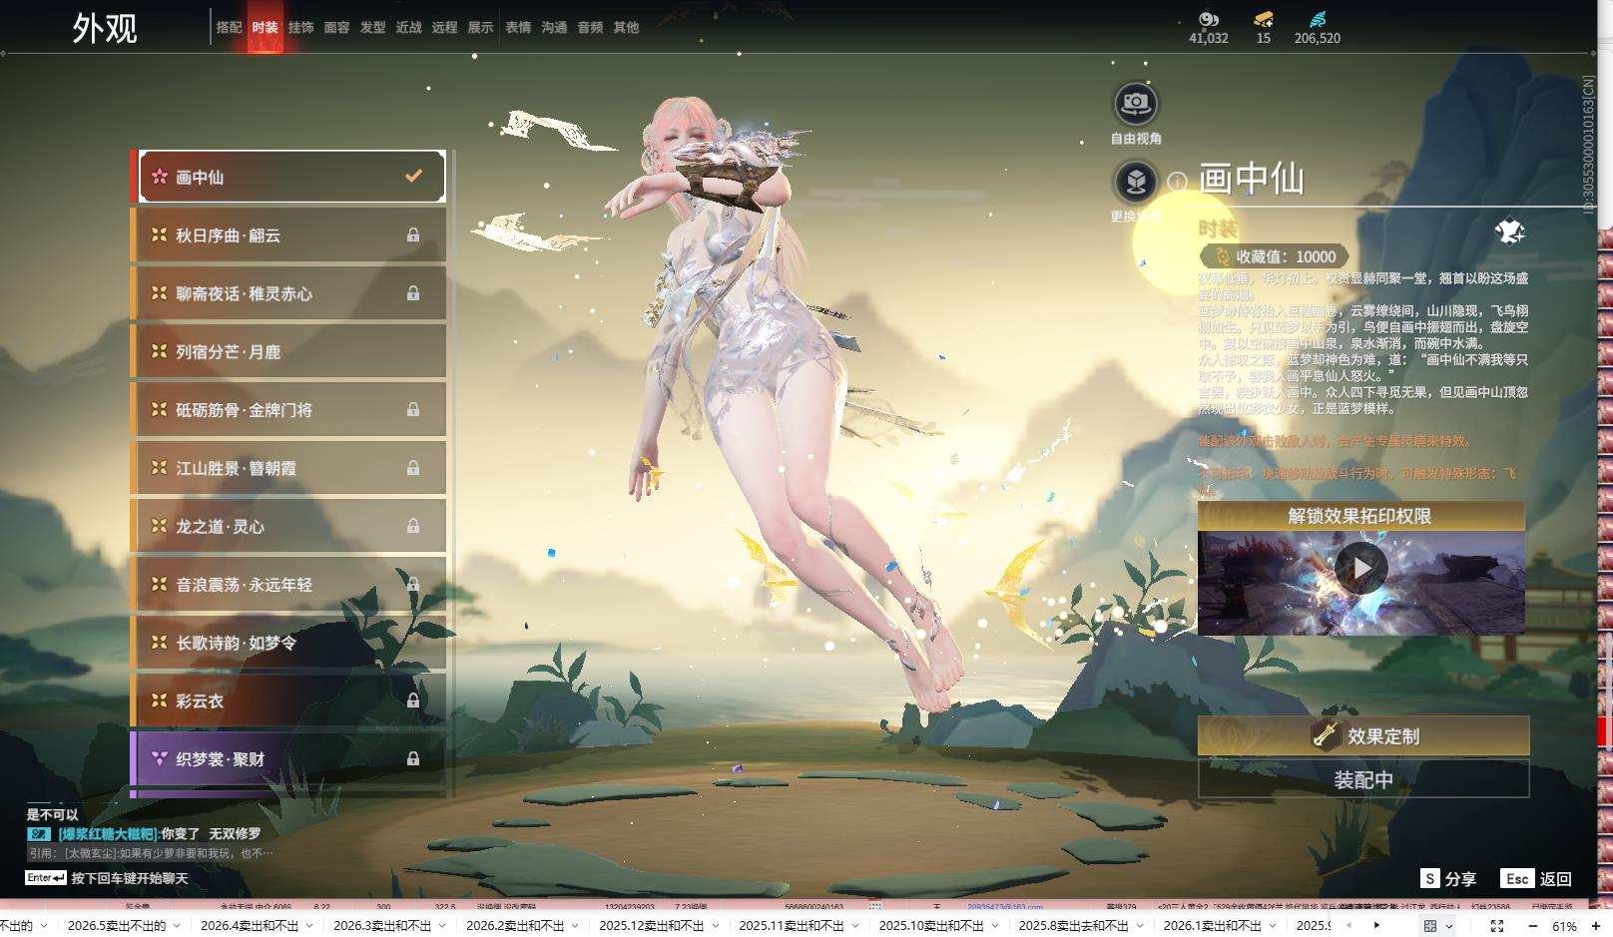The width and height of the screenshot is (1613, 937).
Task: Switch to the 挂饰 tab
Action: tap(300, 27)
